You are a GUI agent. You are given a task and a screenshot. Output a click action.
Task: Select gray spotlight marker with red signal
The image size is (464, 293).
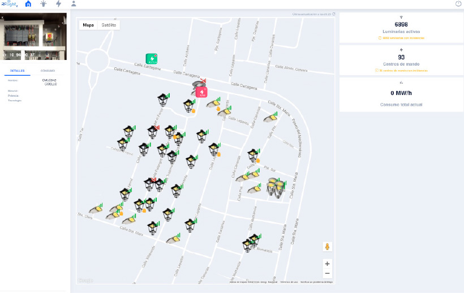[x=199, y=84]
